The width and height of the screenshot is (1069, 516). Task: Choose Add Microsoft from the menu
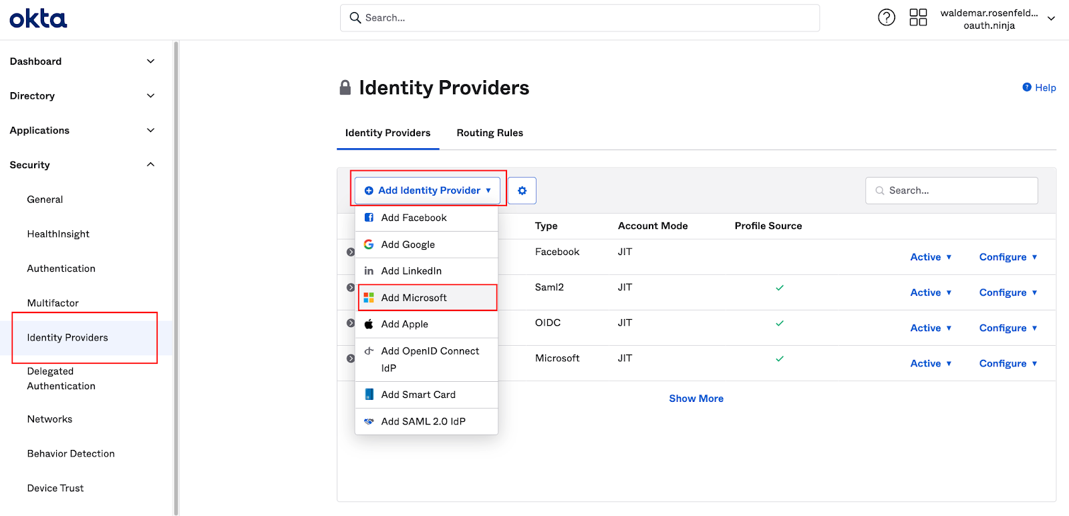428,298
